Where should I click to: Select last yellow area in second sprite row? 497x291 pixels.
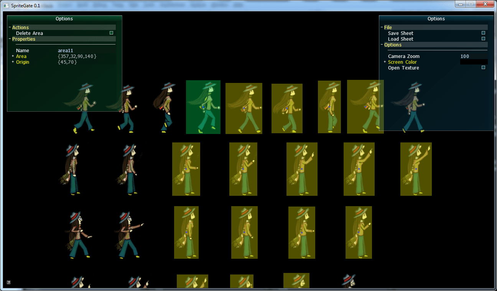(416, 169)
